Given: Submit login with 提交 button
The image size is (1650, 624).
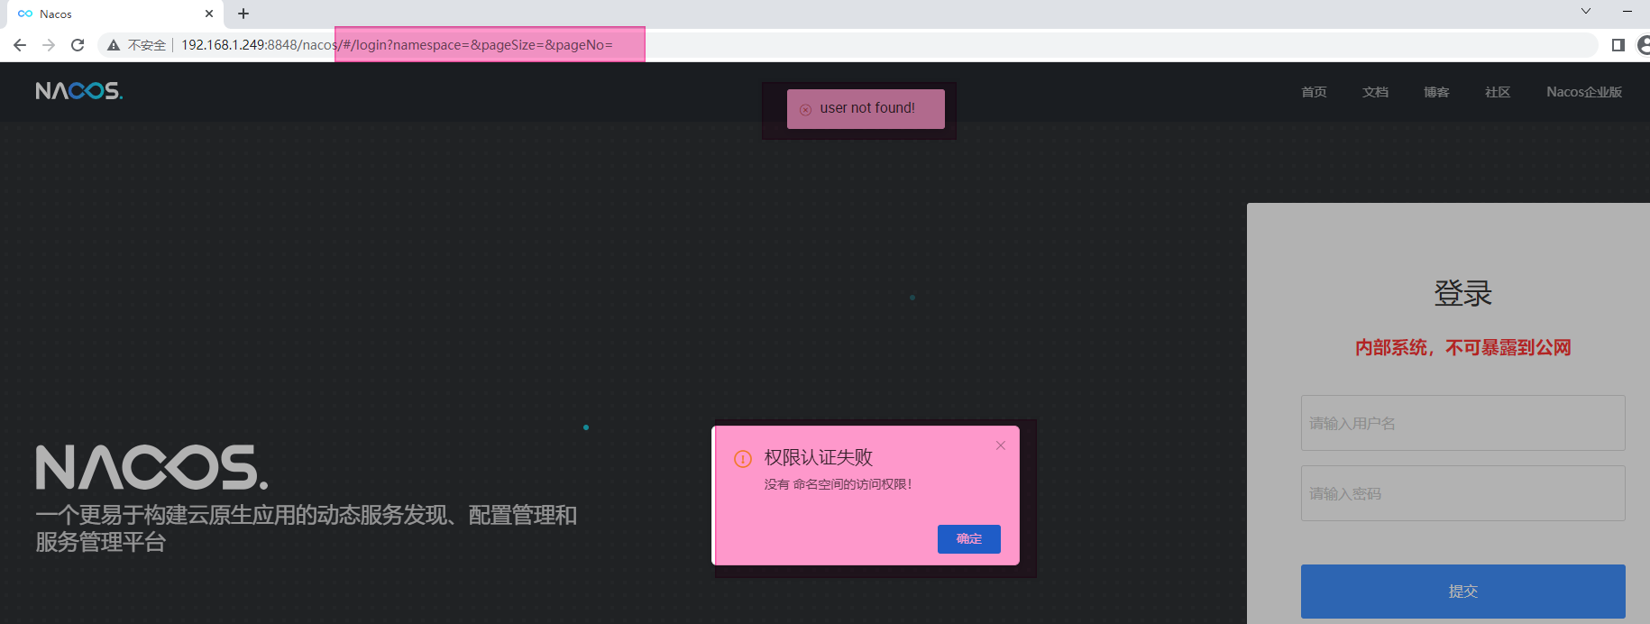Looking at the screenshot, I should [x=1462, y=592].
